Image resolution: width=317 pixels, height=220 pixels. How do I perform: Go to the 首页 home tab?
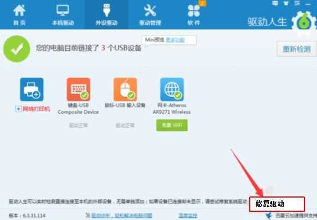20,15
